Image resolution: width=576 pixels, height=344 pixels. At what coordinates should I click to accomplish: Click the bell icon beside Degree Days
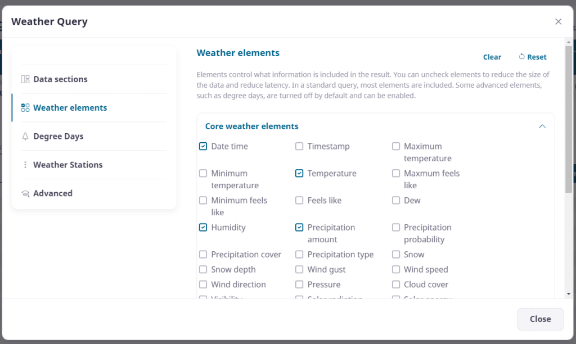tap(25, 136)
